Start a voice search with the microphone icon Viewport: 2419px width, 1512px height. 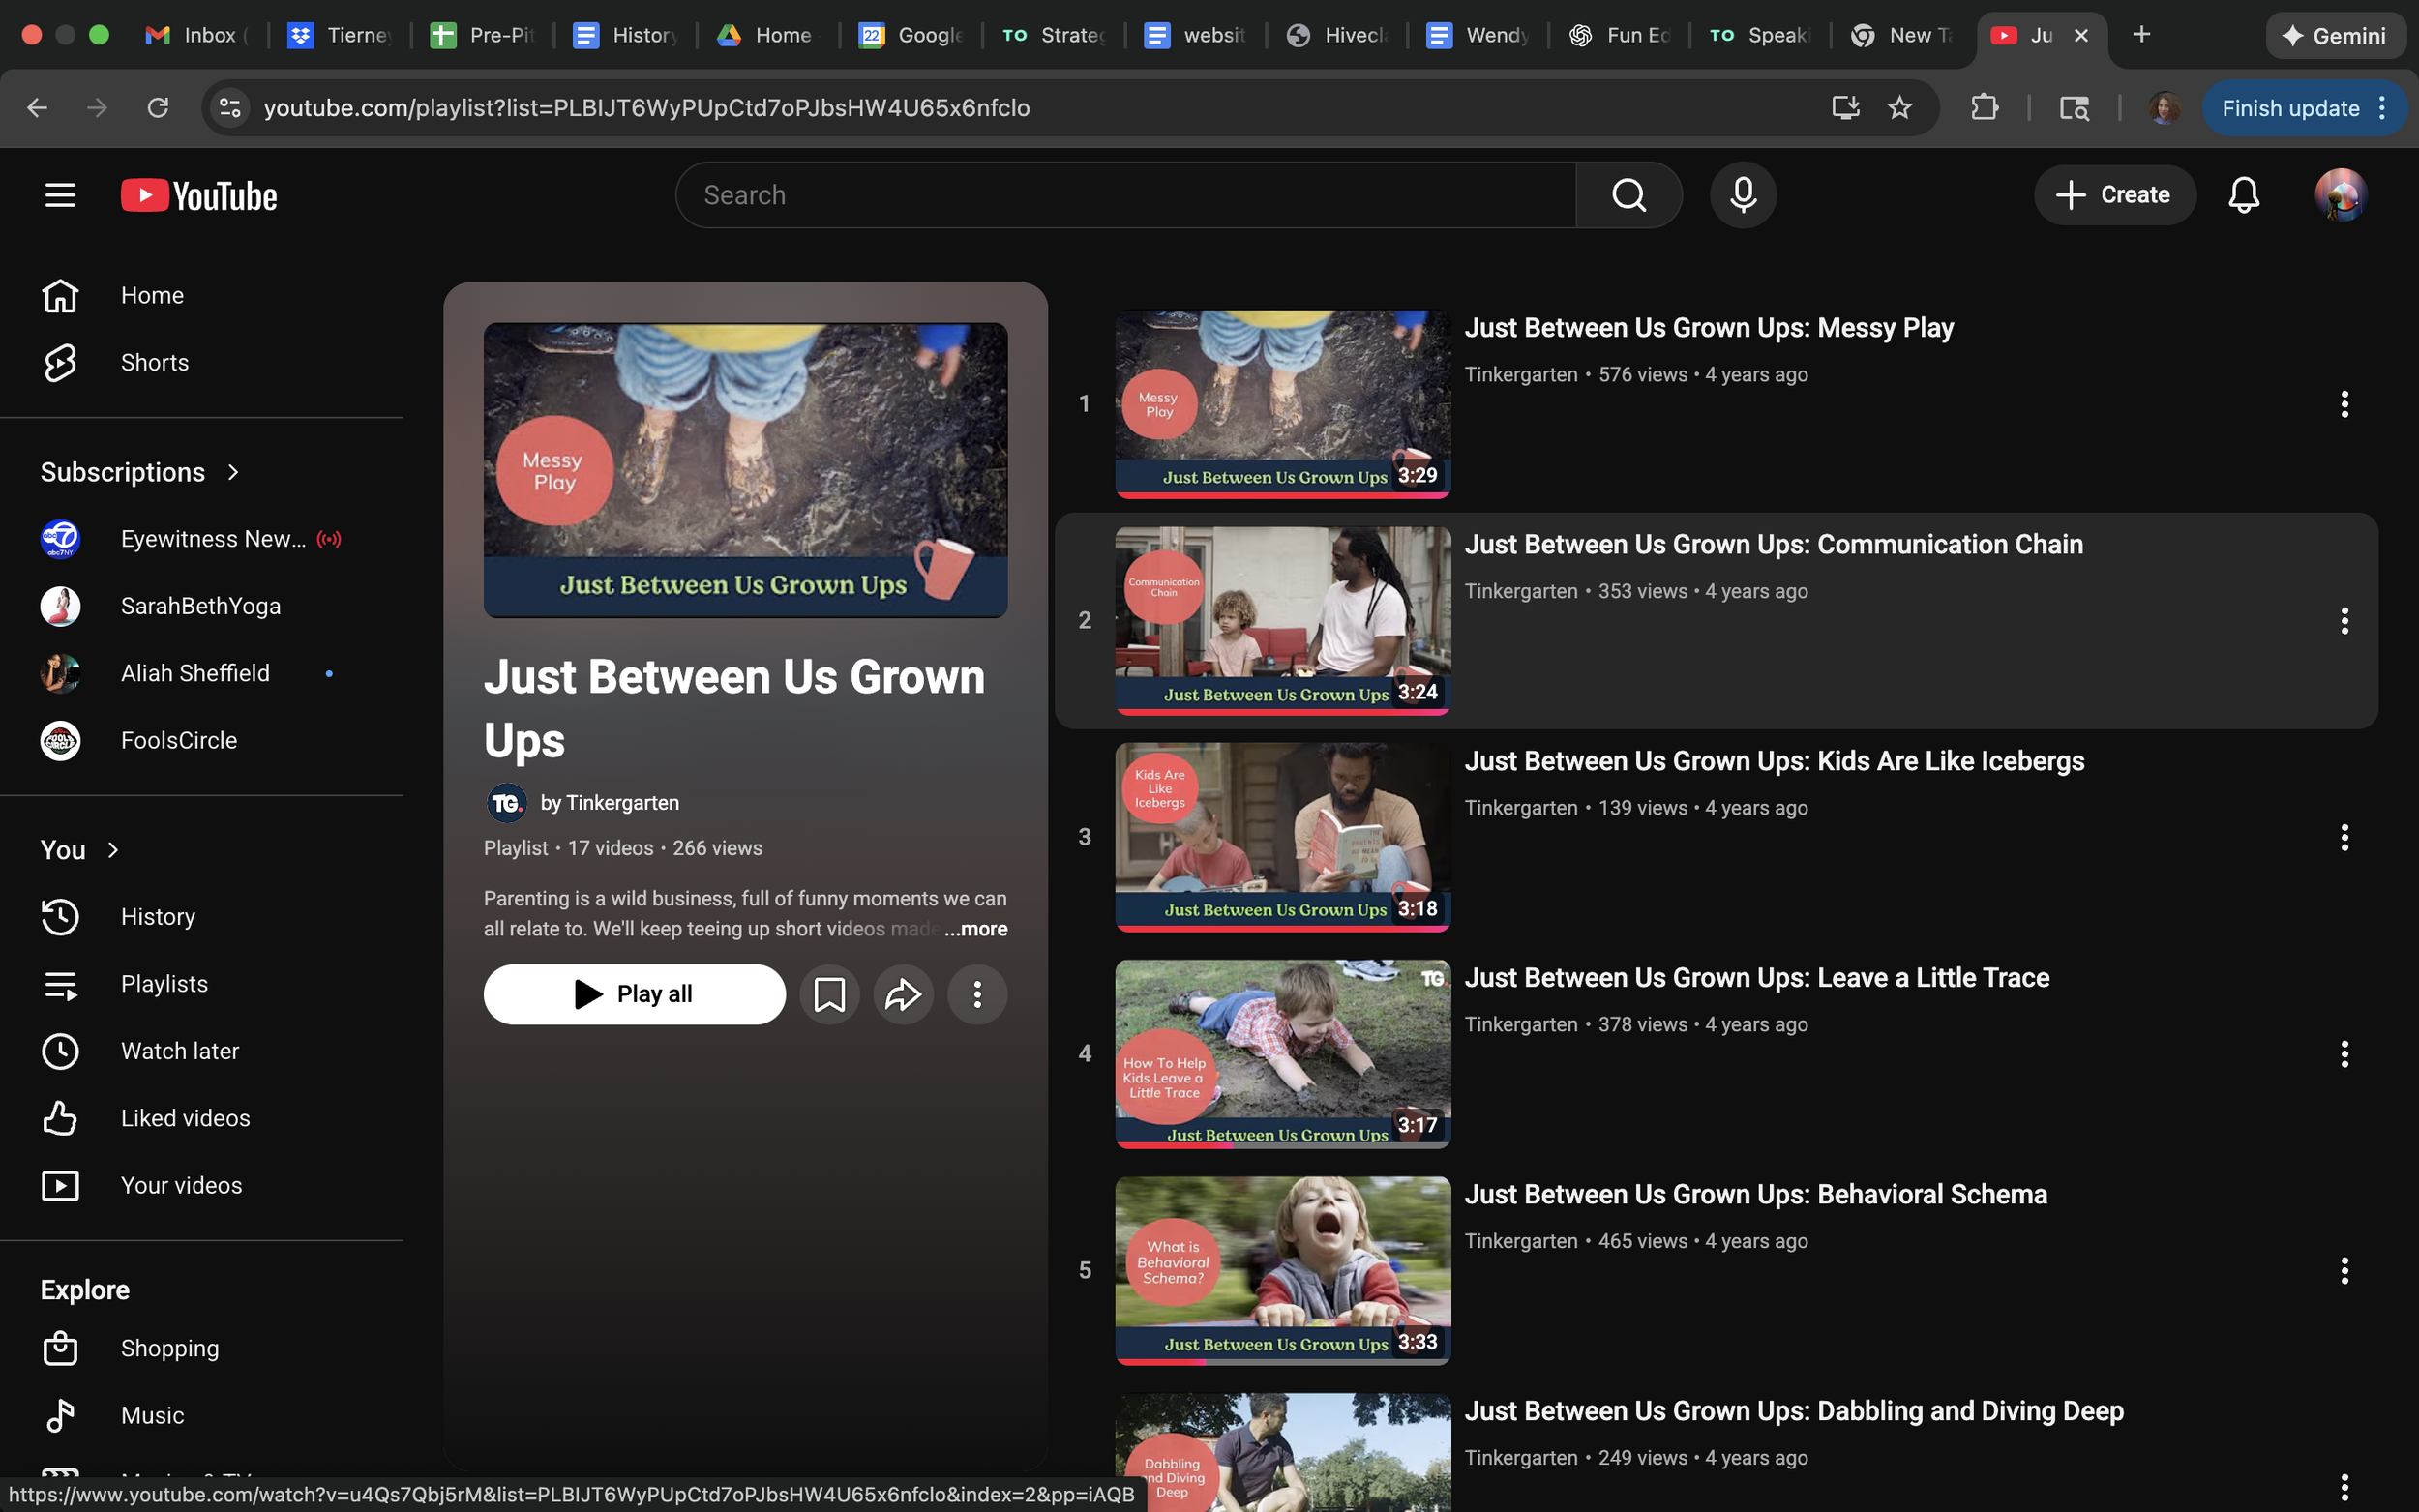(x=1742, y=195)
